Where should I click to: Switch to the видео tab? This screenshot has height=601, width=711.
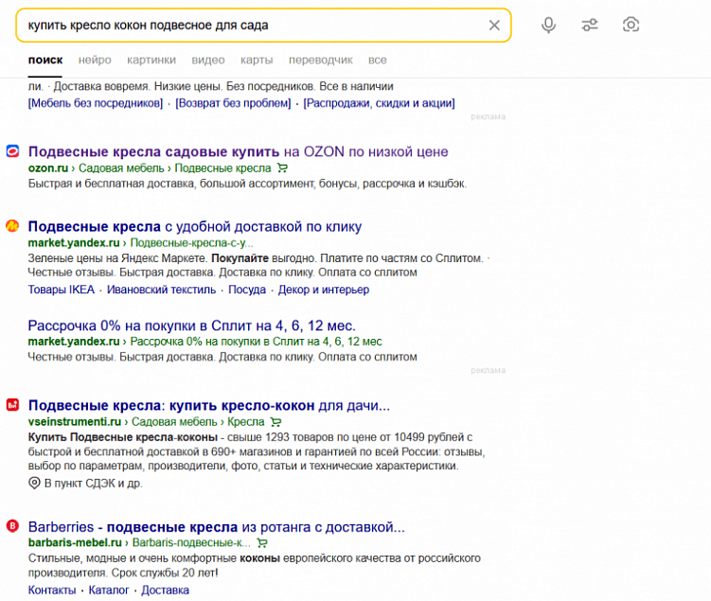(x=208, y=60)
